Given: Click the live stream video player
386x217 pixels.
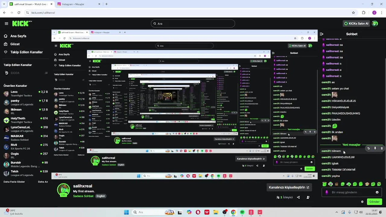Looking at the screenshot, I should point(185,105).
